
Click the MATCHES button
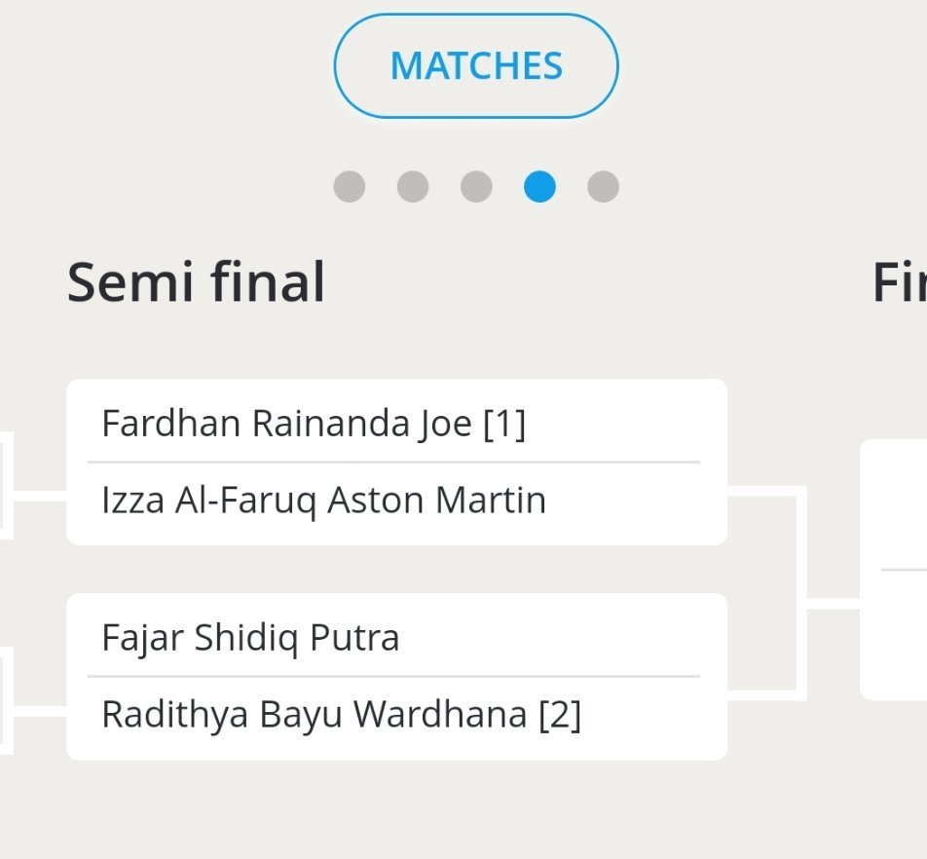(x=476, y=66)
